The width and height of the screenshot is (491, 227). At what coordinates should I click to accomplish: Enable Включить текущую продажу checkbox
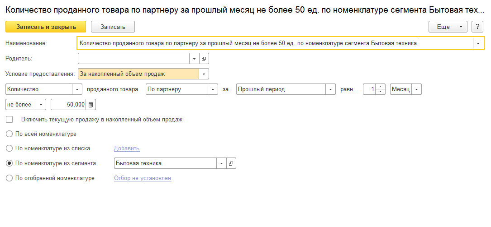pos(9,120)
